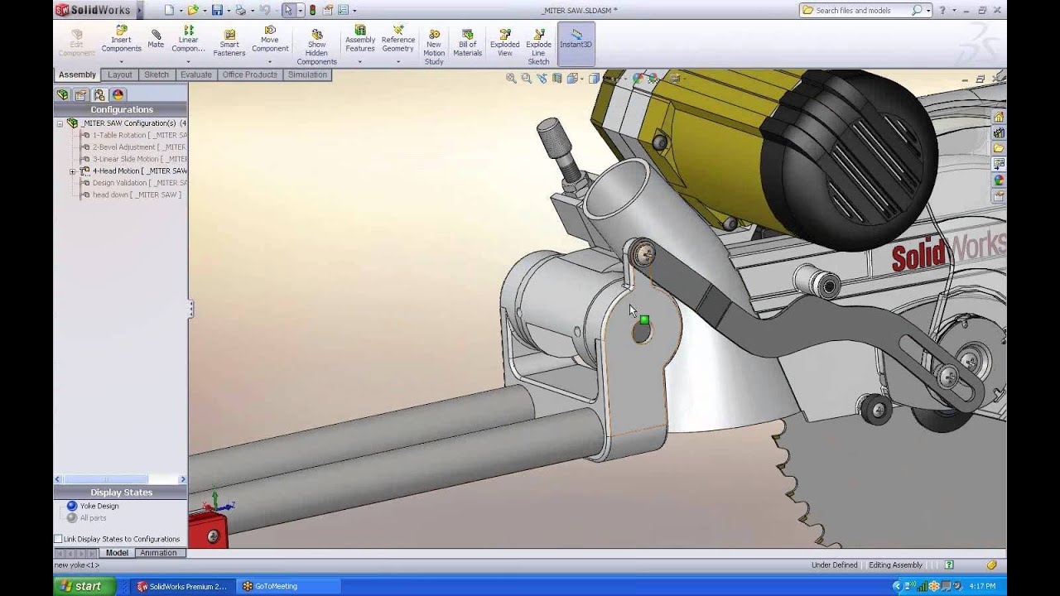Switch to the Assembly ribbon tab

click(77, 74)
